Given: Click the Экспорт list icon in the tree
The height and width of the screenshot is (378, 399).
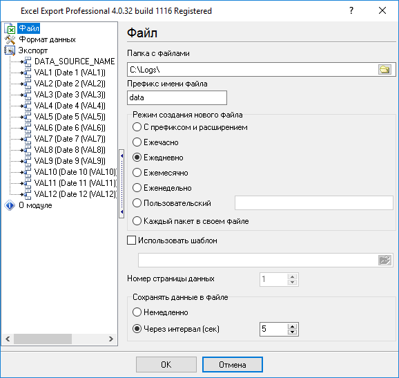Looking at the screenshot, I should tap(10, 50).
